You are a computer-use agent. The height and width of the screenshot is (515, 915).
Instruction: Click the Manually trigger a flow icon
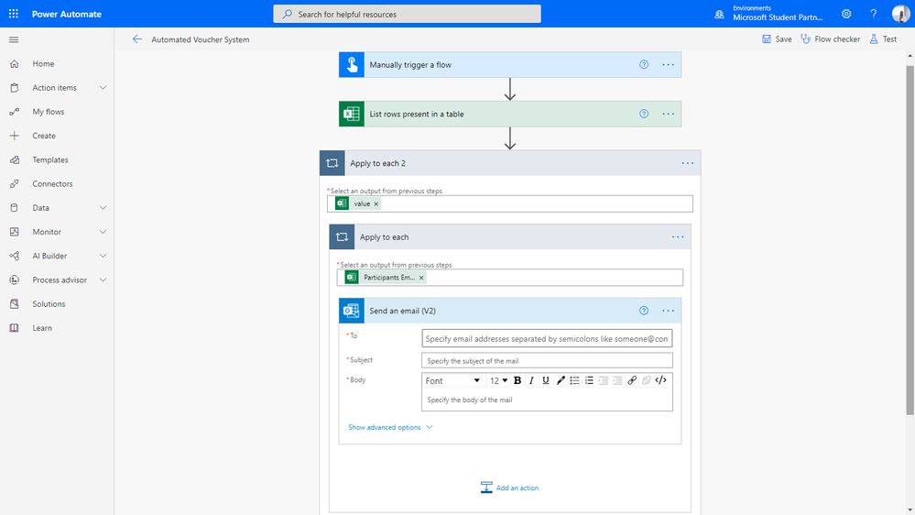(352, 65)
